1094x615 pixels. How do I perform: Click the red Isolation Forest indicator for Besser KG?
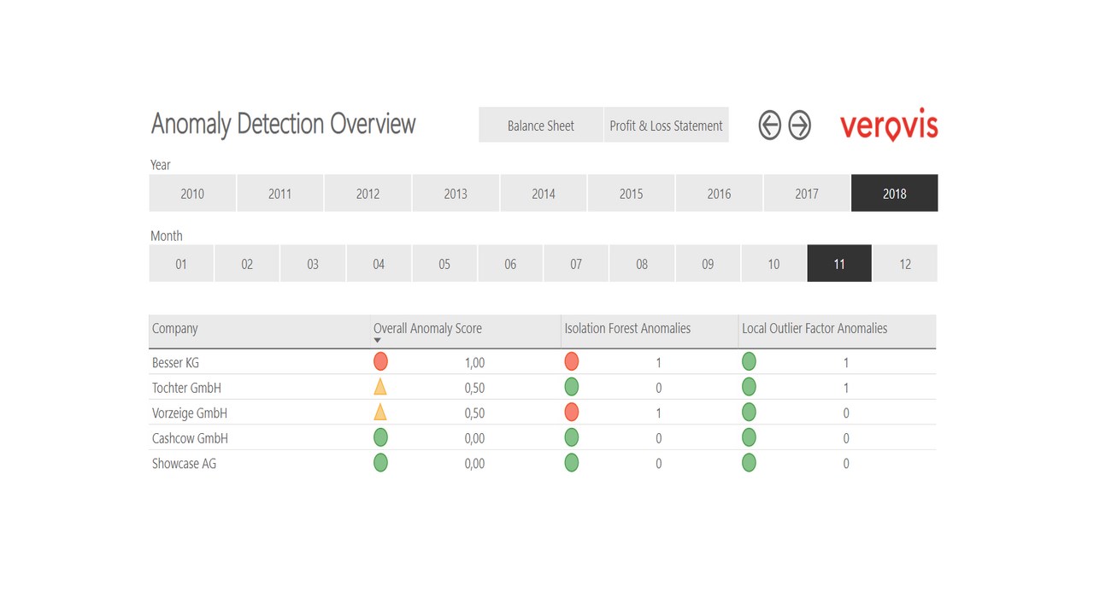pos(571,362)
